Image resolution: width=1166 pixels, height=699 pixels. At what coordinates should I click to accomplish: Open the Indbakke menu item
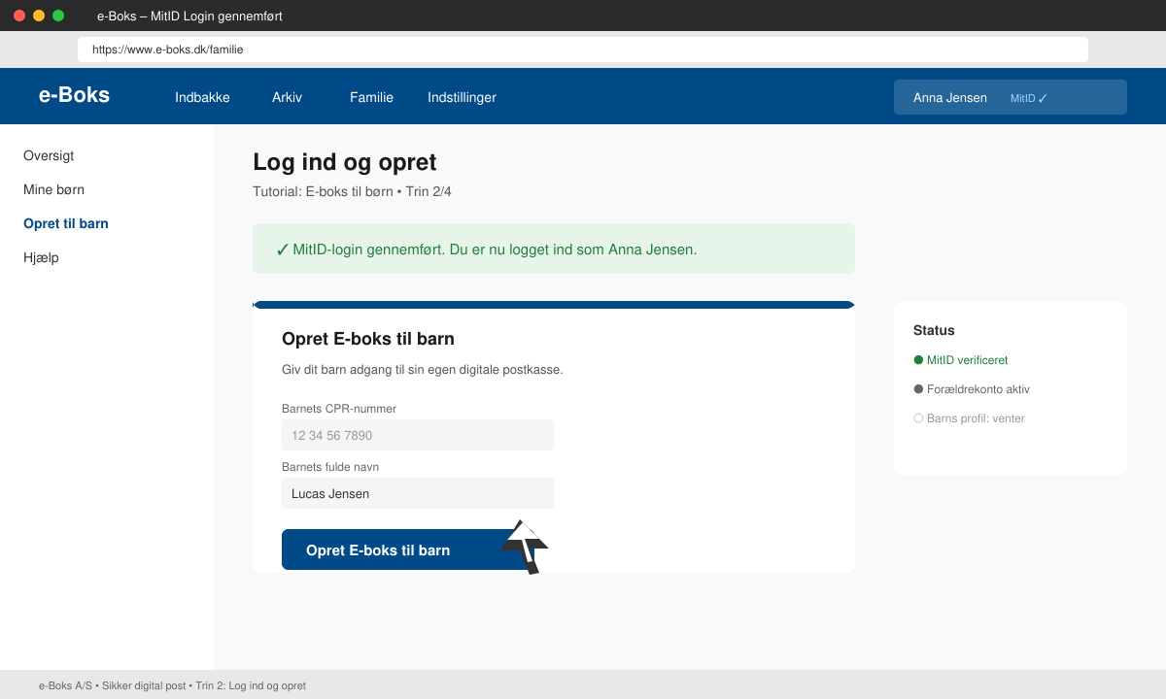point(202,97)
